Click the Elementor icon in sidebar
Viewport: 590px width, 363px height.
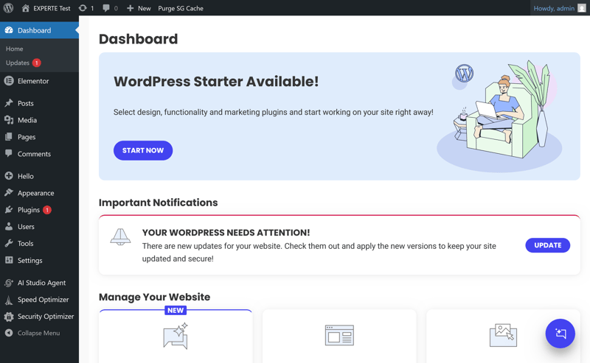pos(9,81)
